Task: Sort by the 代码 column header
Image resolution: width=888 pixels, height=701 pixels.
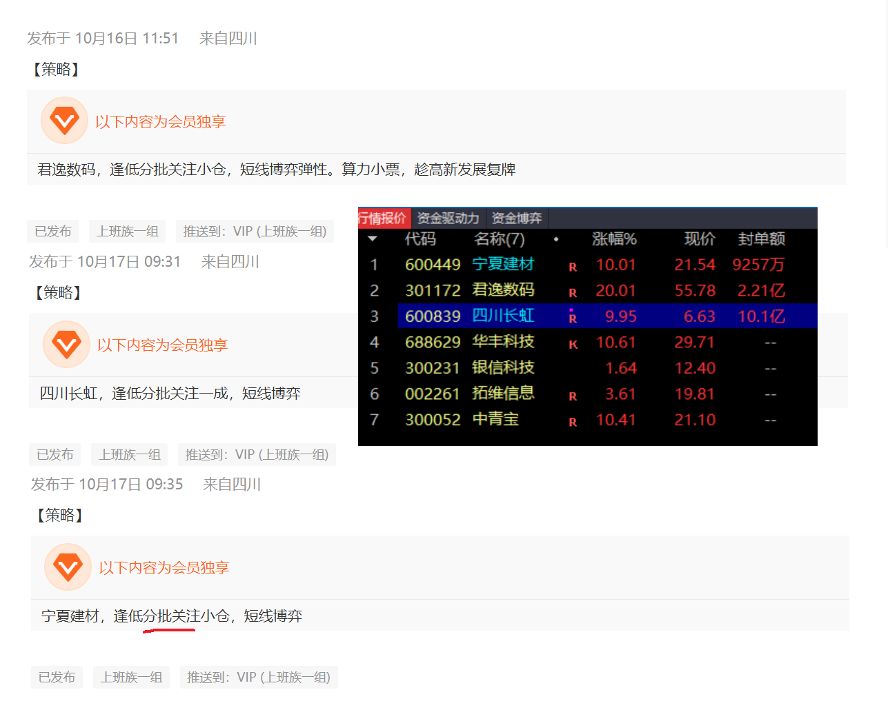Action: point(420,239)
